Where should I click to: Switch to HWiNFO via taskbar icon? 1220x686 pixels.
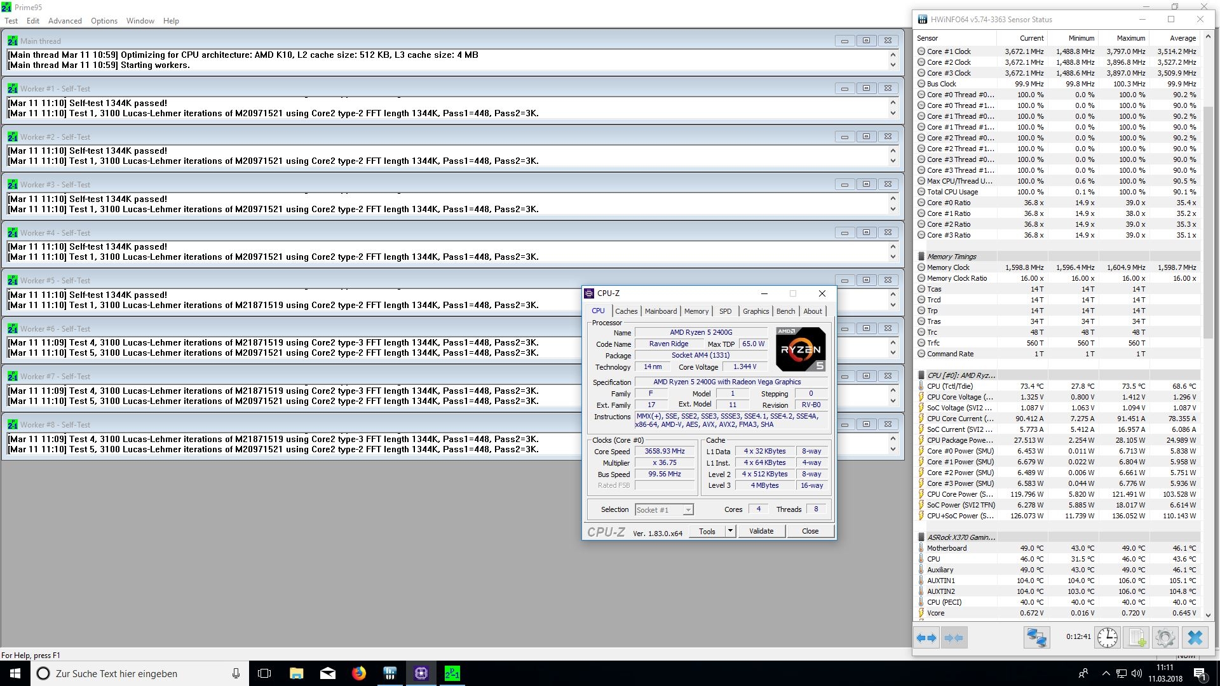(390, 673)
